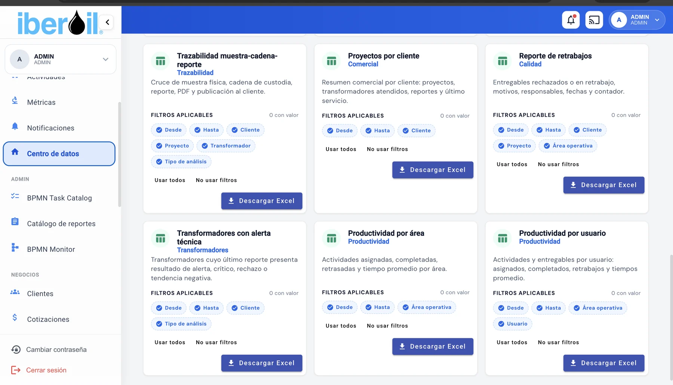Toggle Transformador filter in Trazabilidad card
673x385 pixels.
tap(226, 146)
